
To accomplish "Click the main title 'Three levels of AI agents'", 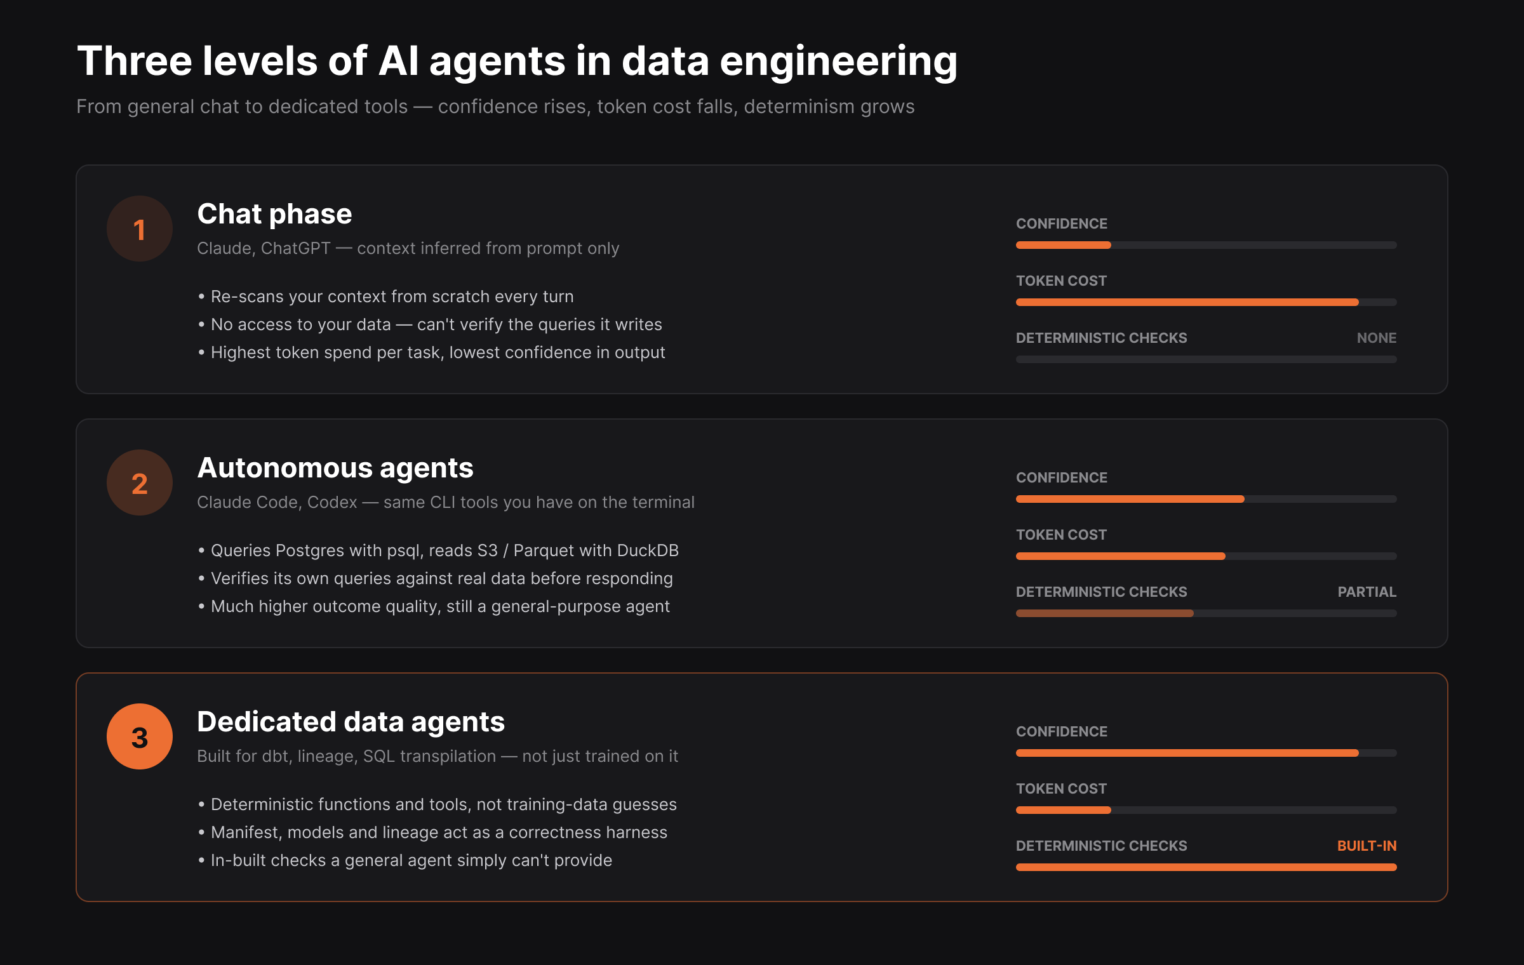I will click(x=517, y=62).
